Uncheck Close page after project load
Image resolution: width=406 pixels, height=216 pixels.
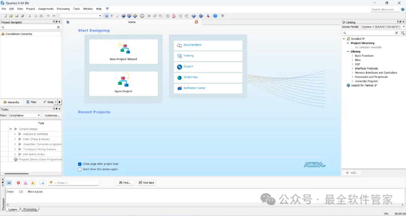80,164
